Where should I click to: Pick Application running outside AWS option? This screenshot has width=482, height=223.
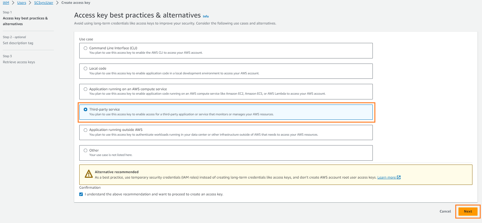click(85, 130)
